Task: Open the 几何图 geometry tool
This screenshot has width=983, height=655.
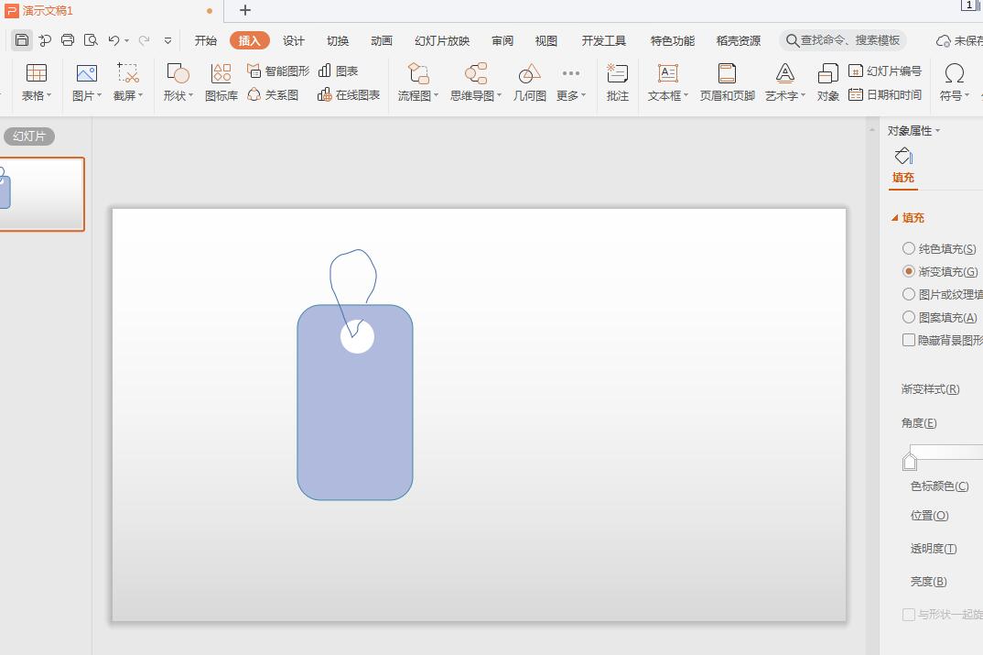Action: [x=530, y=82]
